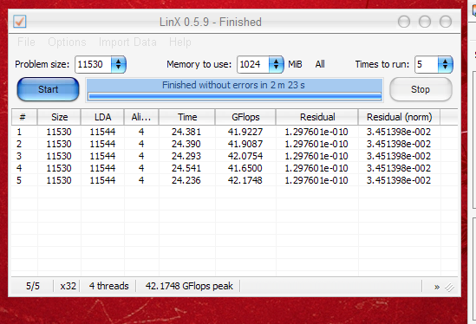Click the double-chevron expand icon in status bar
This screenshot has width=476, height=324.
coord(437,287)
